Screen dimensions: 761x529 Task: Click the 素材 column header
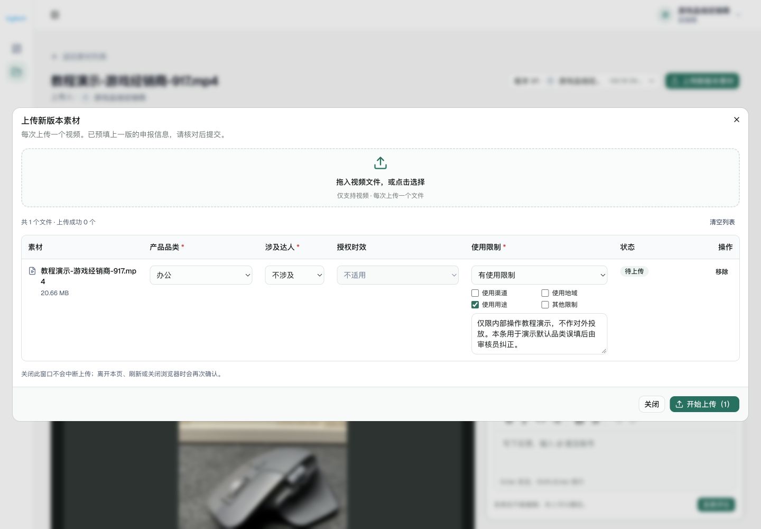[x=35, y=247]
